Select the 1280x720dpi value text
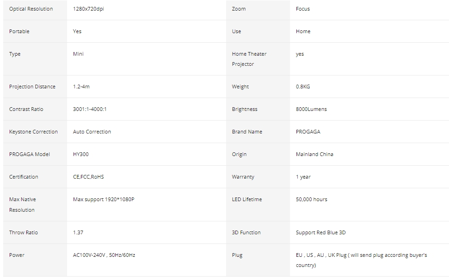Screen dimensions: 449x278 click(88, 9)
